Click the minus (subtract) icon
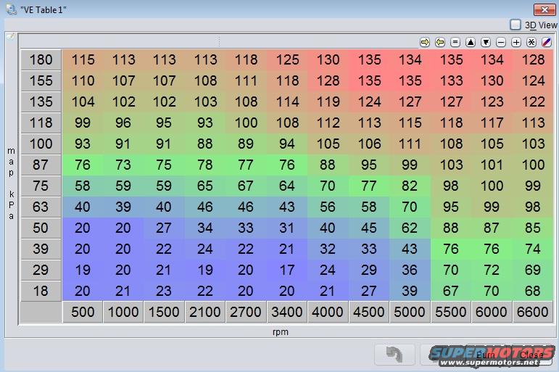The image size is (559, 372). [x=501, y=43]
